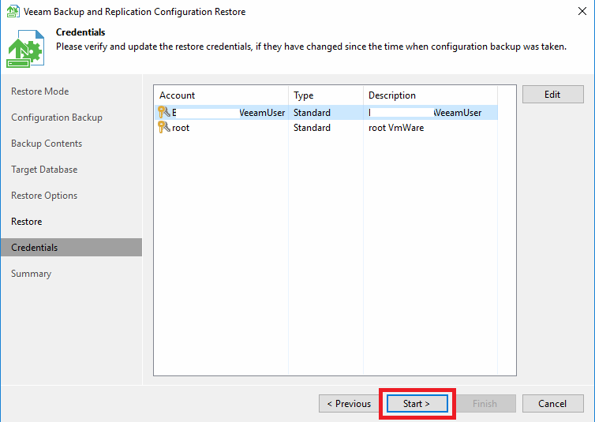Cancel the configuration restore wizard
The width and height of the screenshot is (595, 422).
tap(552, 403)
